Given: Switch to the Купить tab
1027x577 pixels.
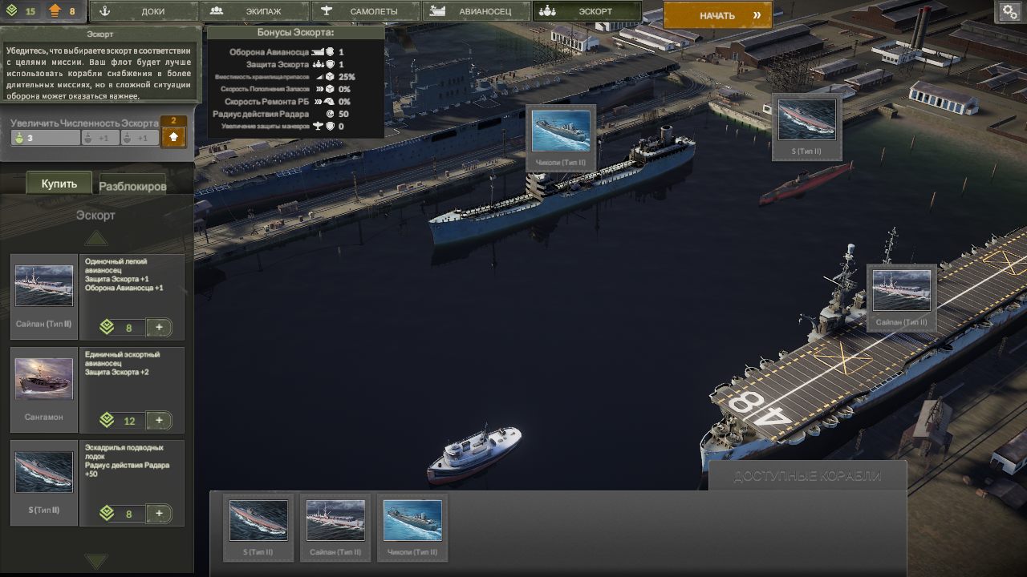Looking at the screenshot, I should point(59,184).
